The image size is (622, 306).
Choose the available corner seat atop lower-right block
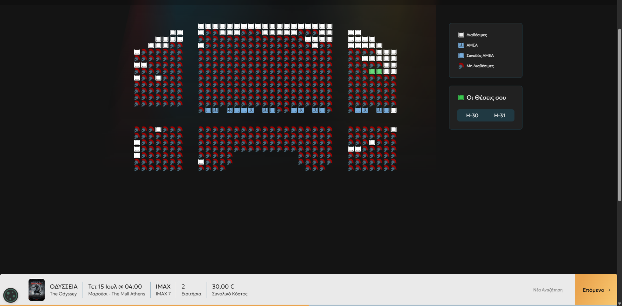(394, 130)
